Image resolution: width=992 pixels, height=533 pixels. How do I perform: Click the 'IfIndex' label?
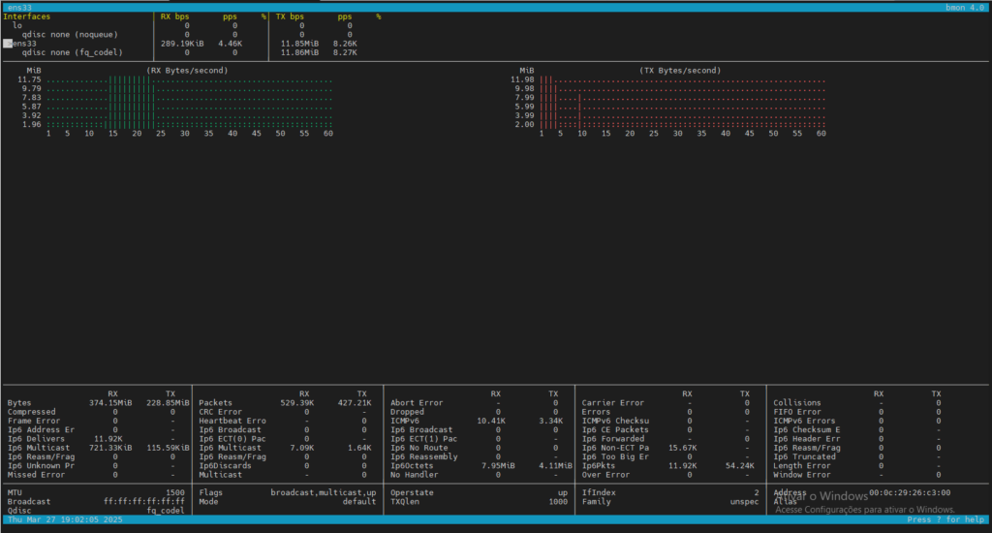(x=599, y=492)
